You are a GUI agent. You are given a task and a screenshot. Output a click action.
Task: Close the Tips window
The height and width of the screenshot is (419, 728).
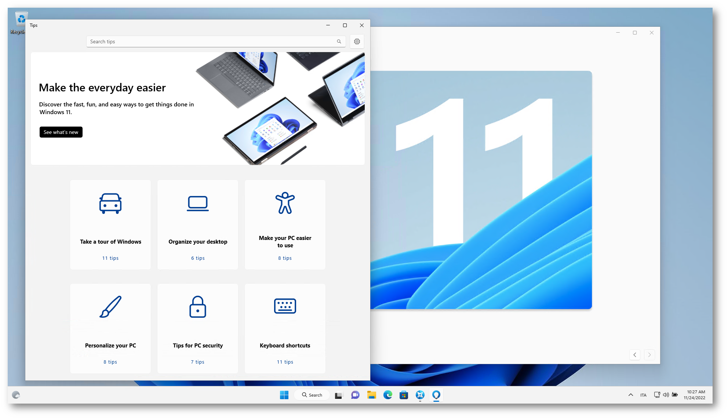[362, 25]
